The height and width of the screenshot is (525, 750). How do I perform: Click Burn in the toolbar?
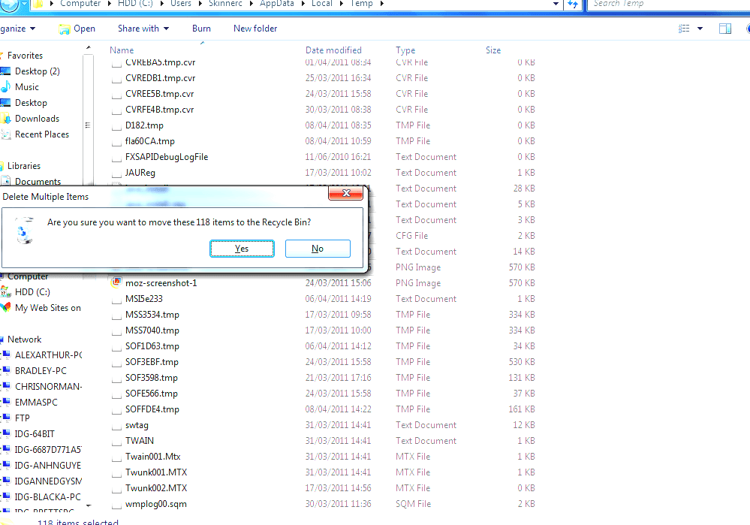pyautogui.click(x=200, y=28)
